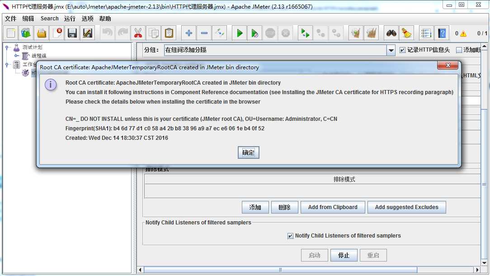Click the Paste clipboard icon
The width and height of the screenshot is (490, 276).
(169, 33)
